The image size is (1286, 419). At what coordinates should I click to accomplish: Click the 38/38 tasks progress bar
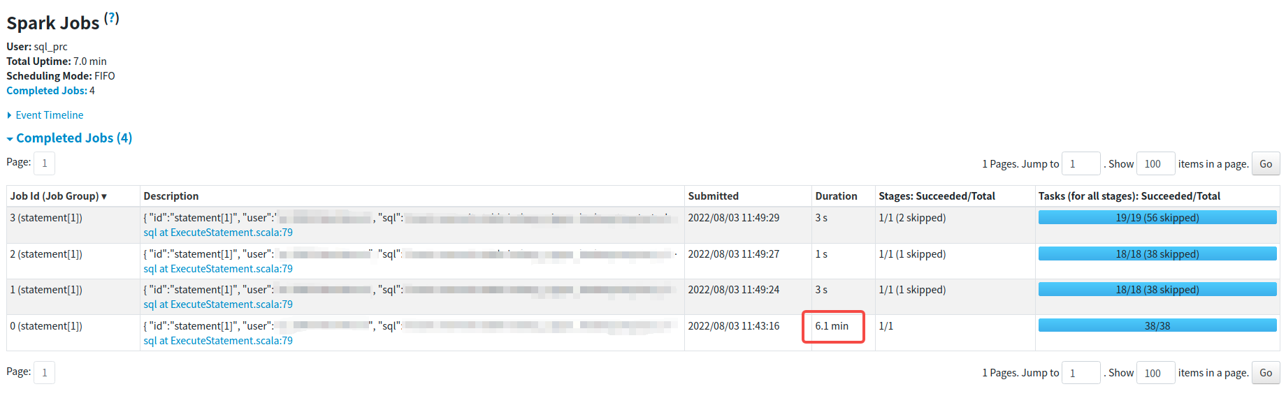pyautogui.click(x=1157, y=325)
